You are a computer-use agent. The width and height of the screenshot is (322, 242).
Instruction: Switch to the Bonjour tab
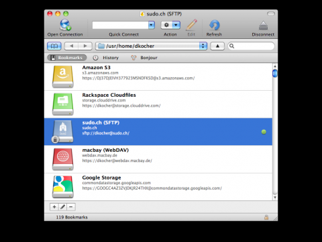click(x=144, y=58)
